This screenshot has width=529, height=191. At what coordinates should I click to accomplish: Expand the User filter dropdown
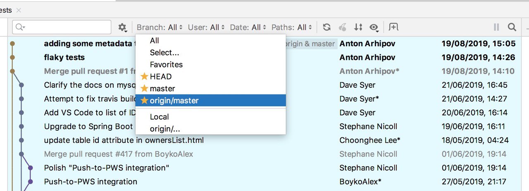[206, 27]
